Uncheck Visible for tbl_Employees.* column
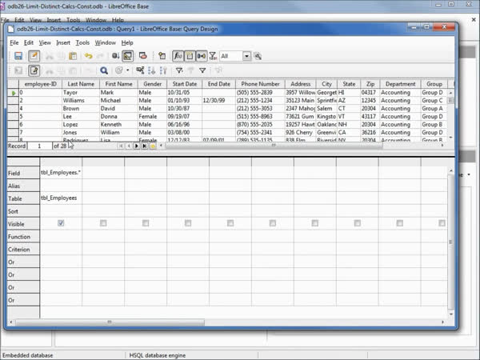The height and width of the screenshot is (360, 480). click(x=61, y=223)
